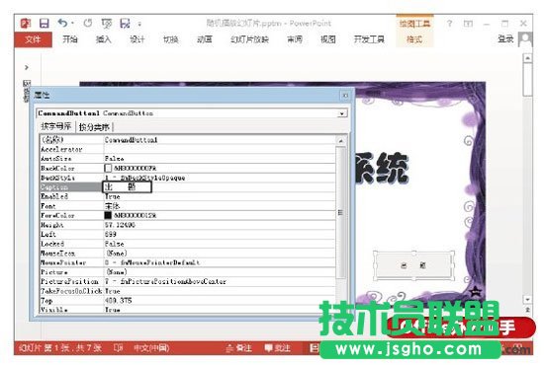Click the Redo icon in quick access toolbar

[x=88, y=23]
